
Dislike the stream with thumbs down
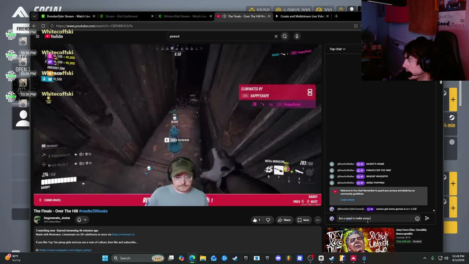[x=268, y=220]
